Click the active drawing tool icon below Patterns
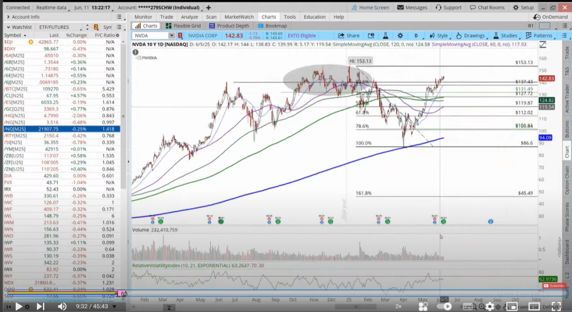Image resolution: width=572 pixels, height=312 pixels. click(x=543, y=44)
